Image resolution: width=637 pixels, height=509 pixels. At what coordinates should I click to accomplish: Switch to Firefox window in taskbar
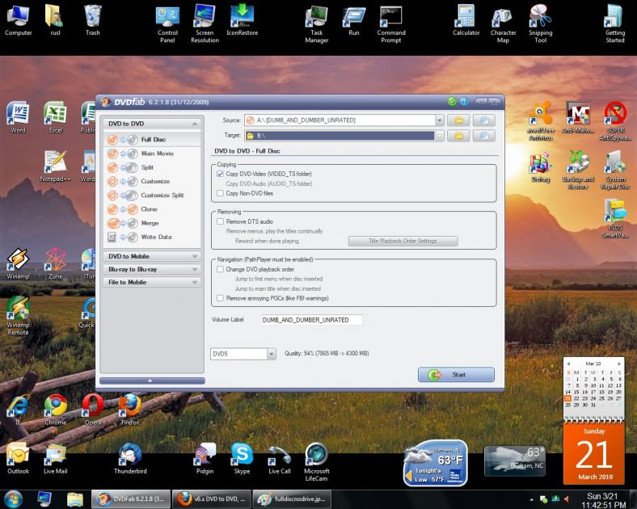212,498
